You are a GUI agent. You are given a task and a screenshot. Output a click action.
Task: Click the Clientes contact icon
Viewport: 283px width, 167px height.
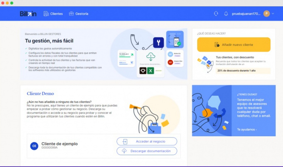coord(46,14)
